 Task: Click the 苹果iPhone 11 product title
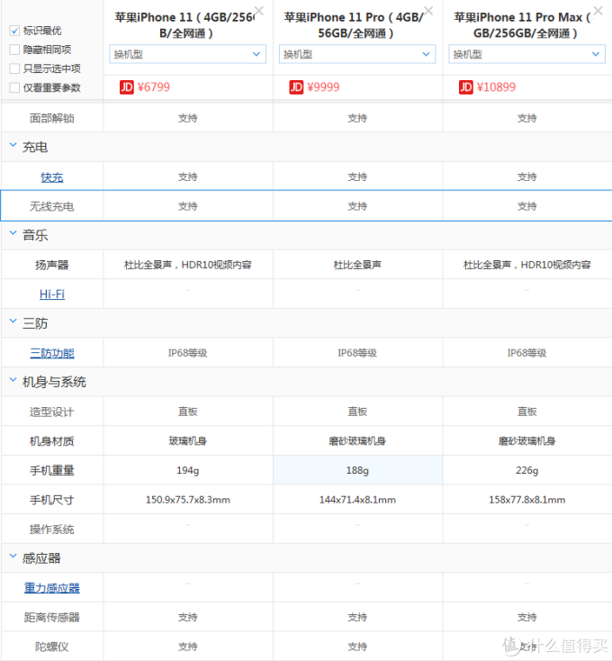point(186,25)
